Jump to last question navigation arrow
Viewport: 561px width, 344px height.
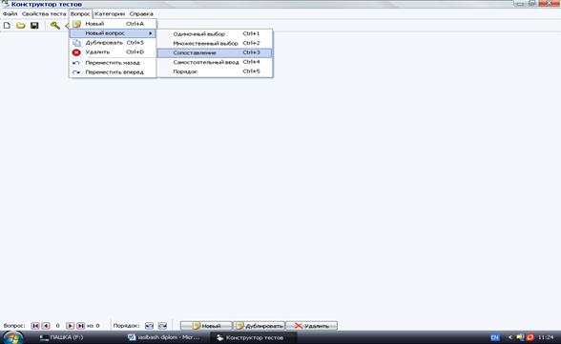[x=81, y=326]
